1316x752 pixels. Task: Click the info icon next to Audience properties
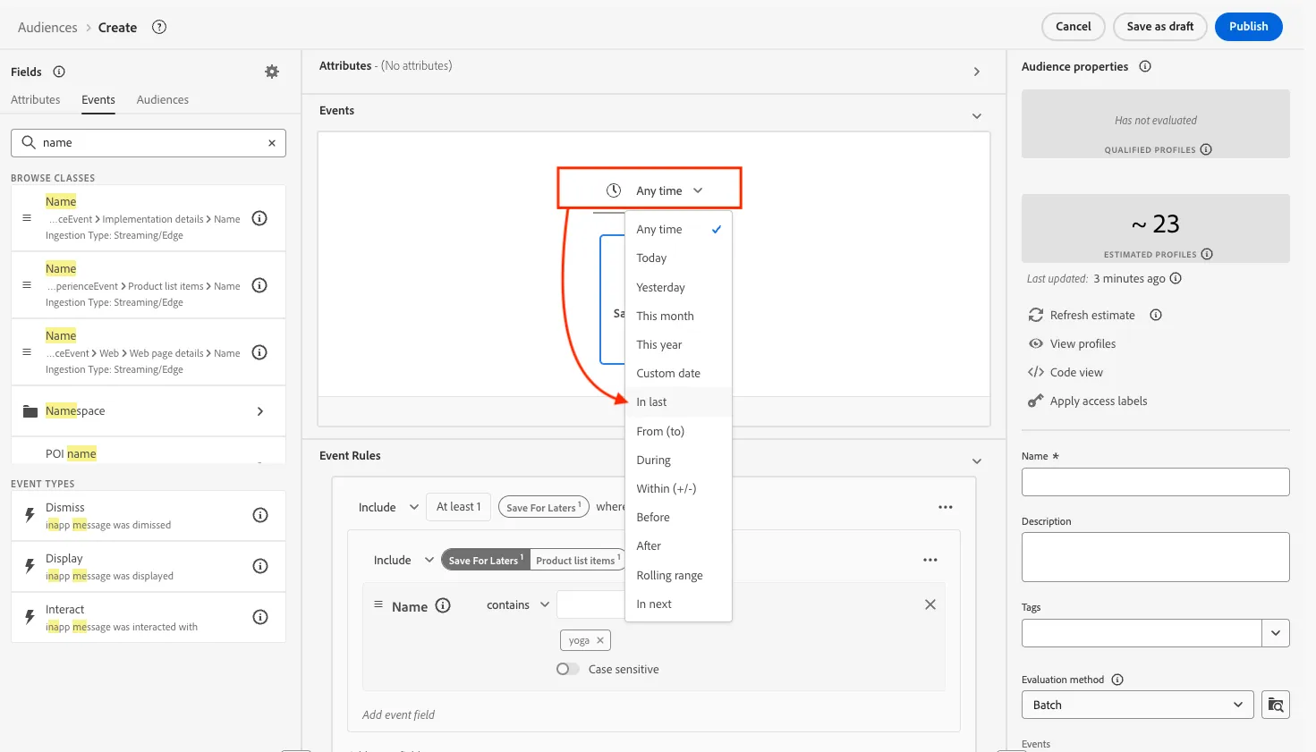click(1145, 66)
